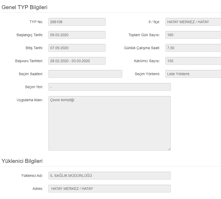Click the Yüklenici Bilgileri section heading
This screenshot has height=199, width=221.
pyautogui.click(x=22, y=161)
